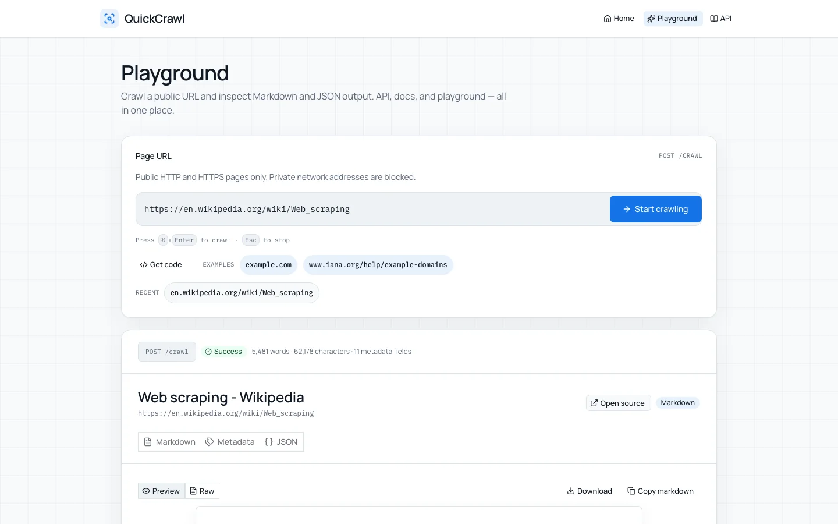Viewport: 838px width, 524px height.
Task: Switch to the Metadata tab
Action: (230, 442)
